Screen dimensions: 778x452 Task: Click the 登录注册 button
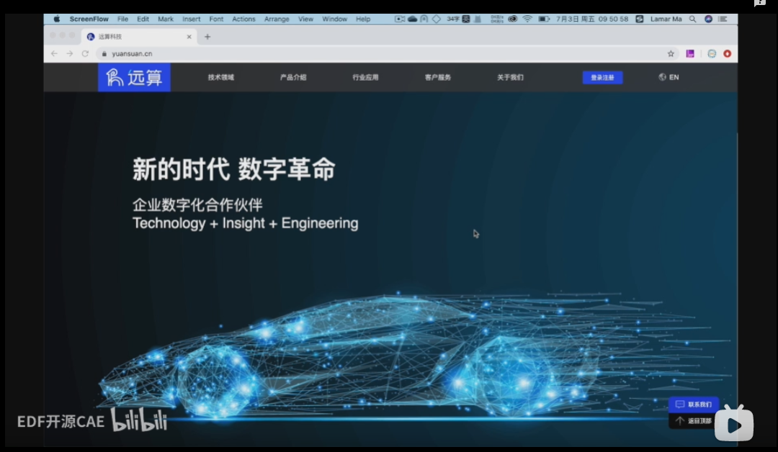click(602, 77)
